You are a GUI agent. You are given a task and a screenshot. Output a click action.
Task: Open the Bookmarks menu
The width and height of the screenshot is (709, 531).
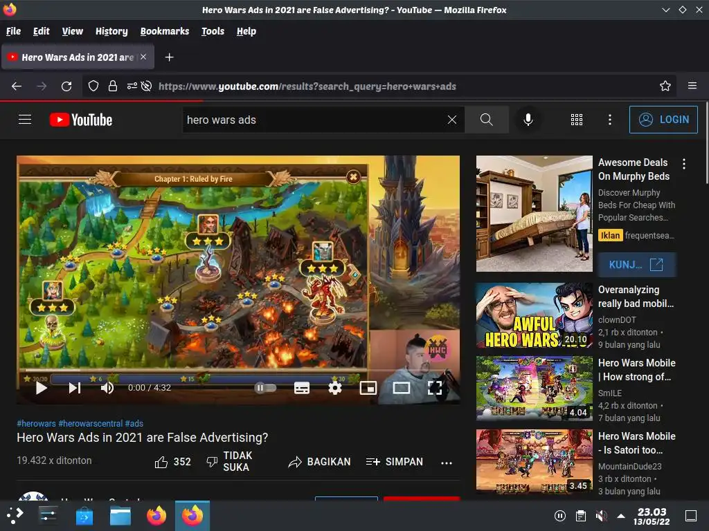click(x=165, y=31)
